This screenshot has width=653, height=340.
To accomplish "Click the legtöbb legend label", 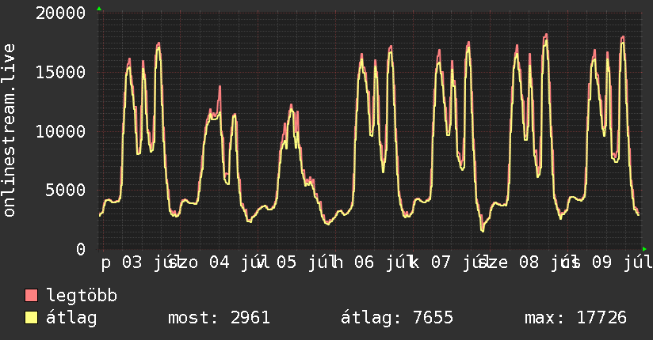I will coord(82,295).
